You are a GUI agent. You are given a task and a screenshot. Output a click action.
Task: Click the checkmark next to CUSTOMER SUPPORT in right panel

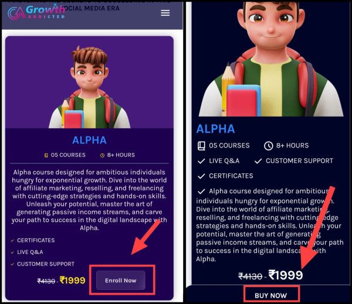(x=258, y=161)
